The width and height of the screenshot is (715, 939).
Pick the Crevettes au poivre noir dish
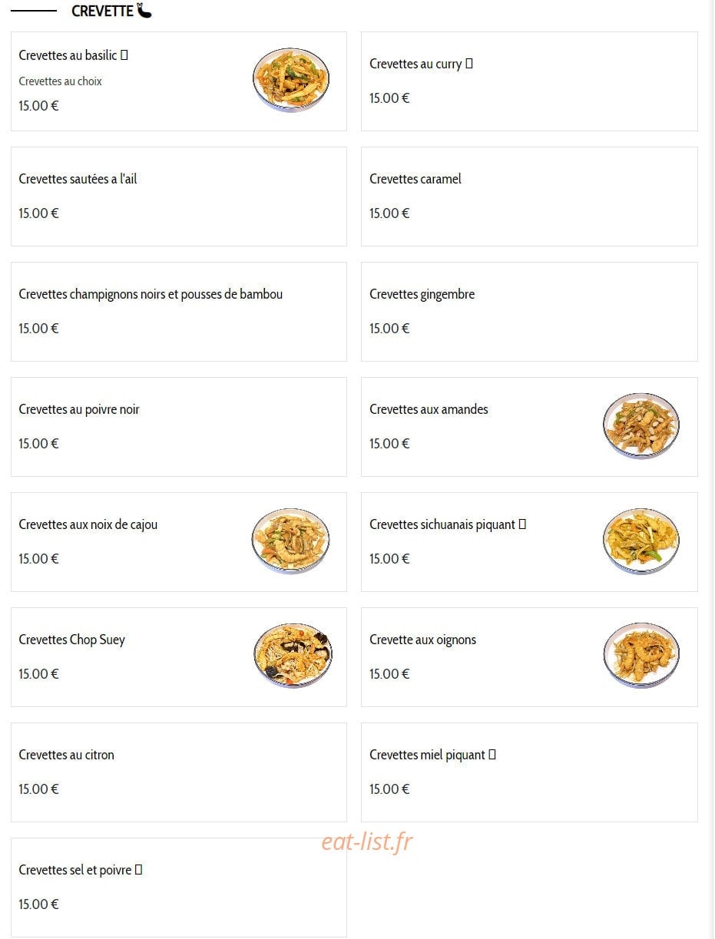pyautogui.click(x=179, y=427)
